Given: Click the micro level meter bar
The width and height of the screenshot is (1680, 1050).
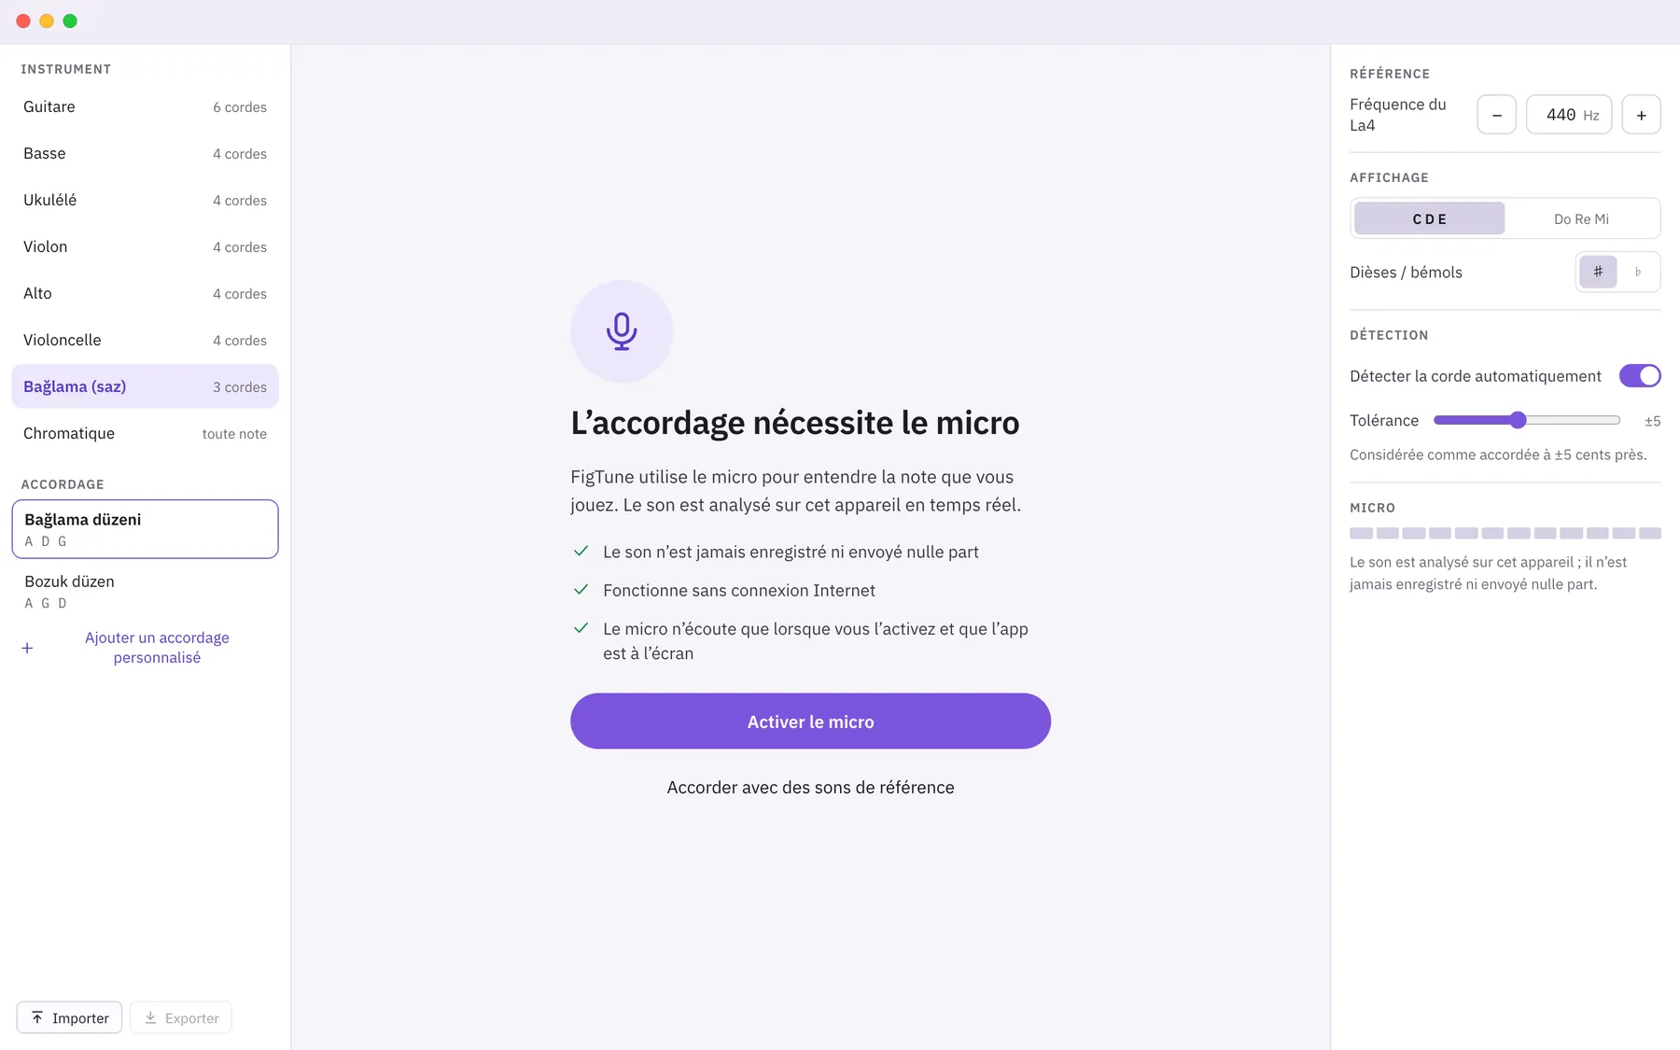Looking at the screenshot, I should (1505, 533).
